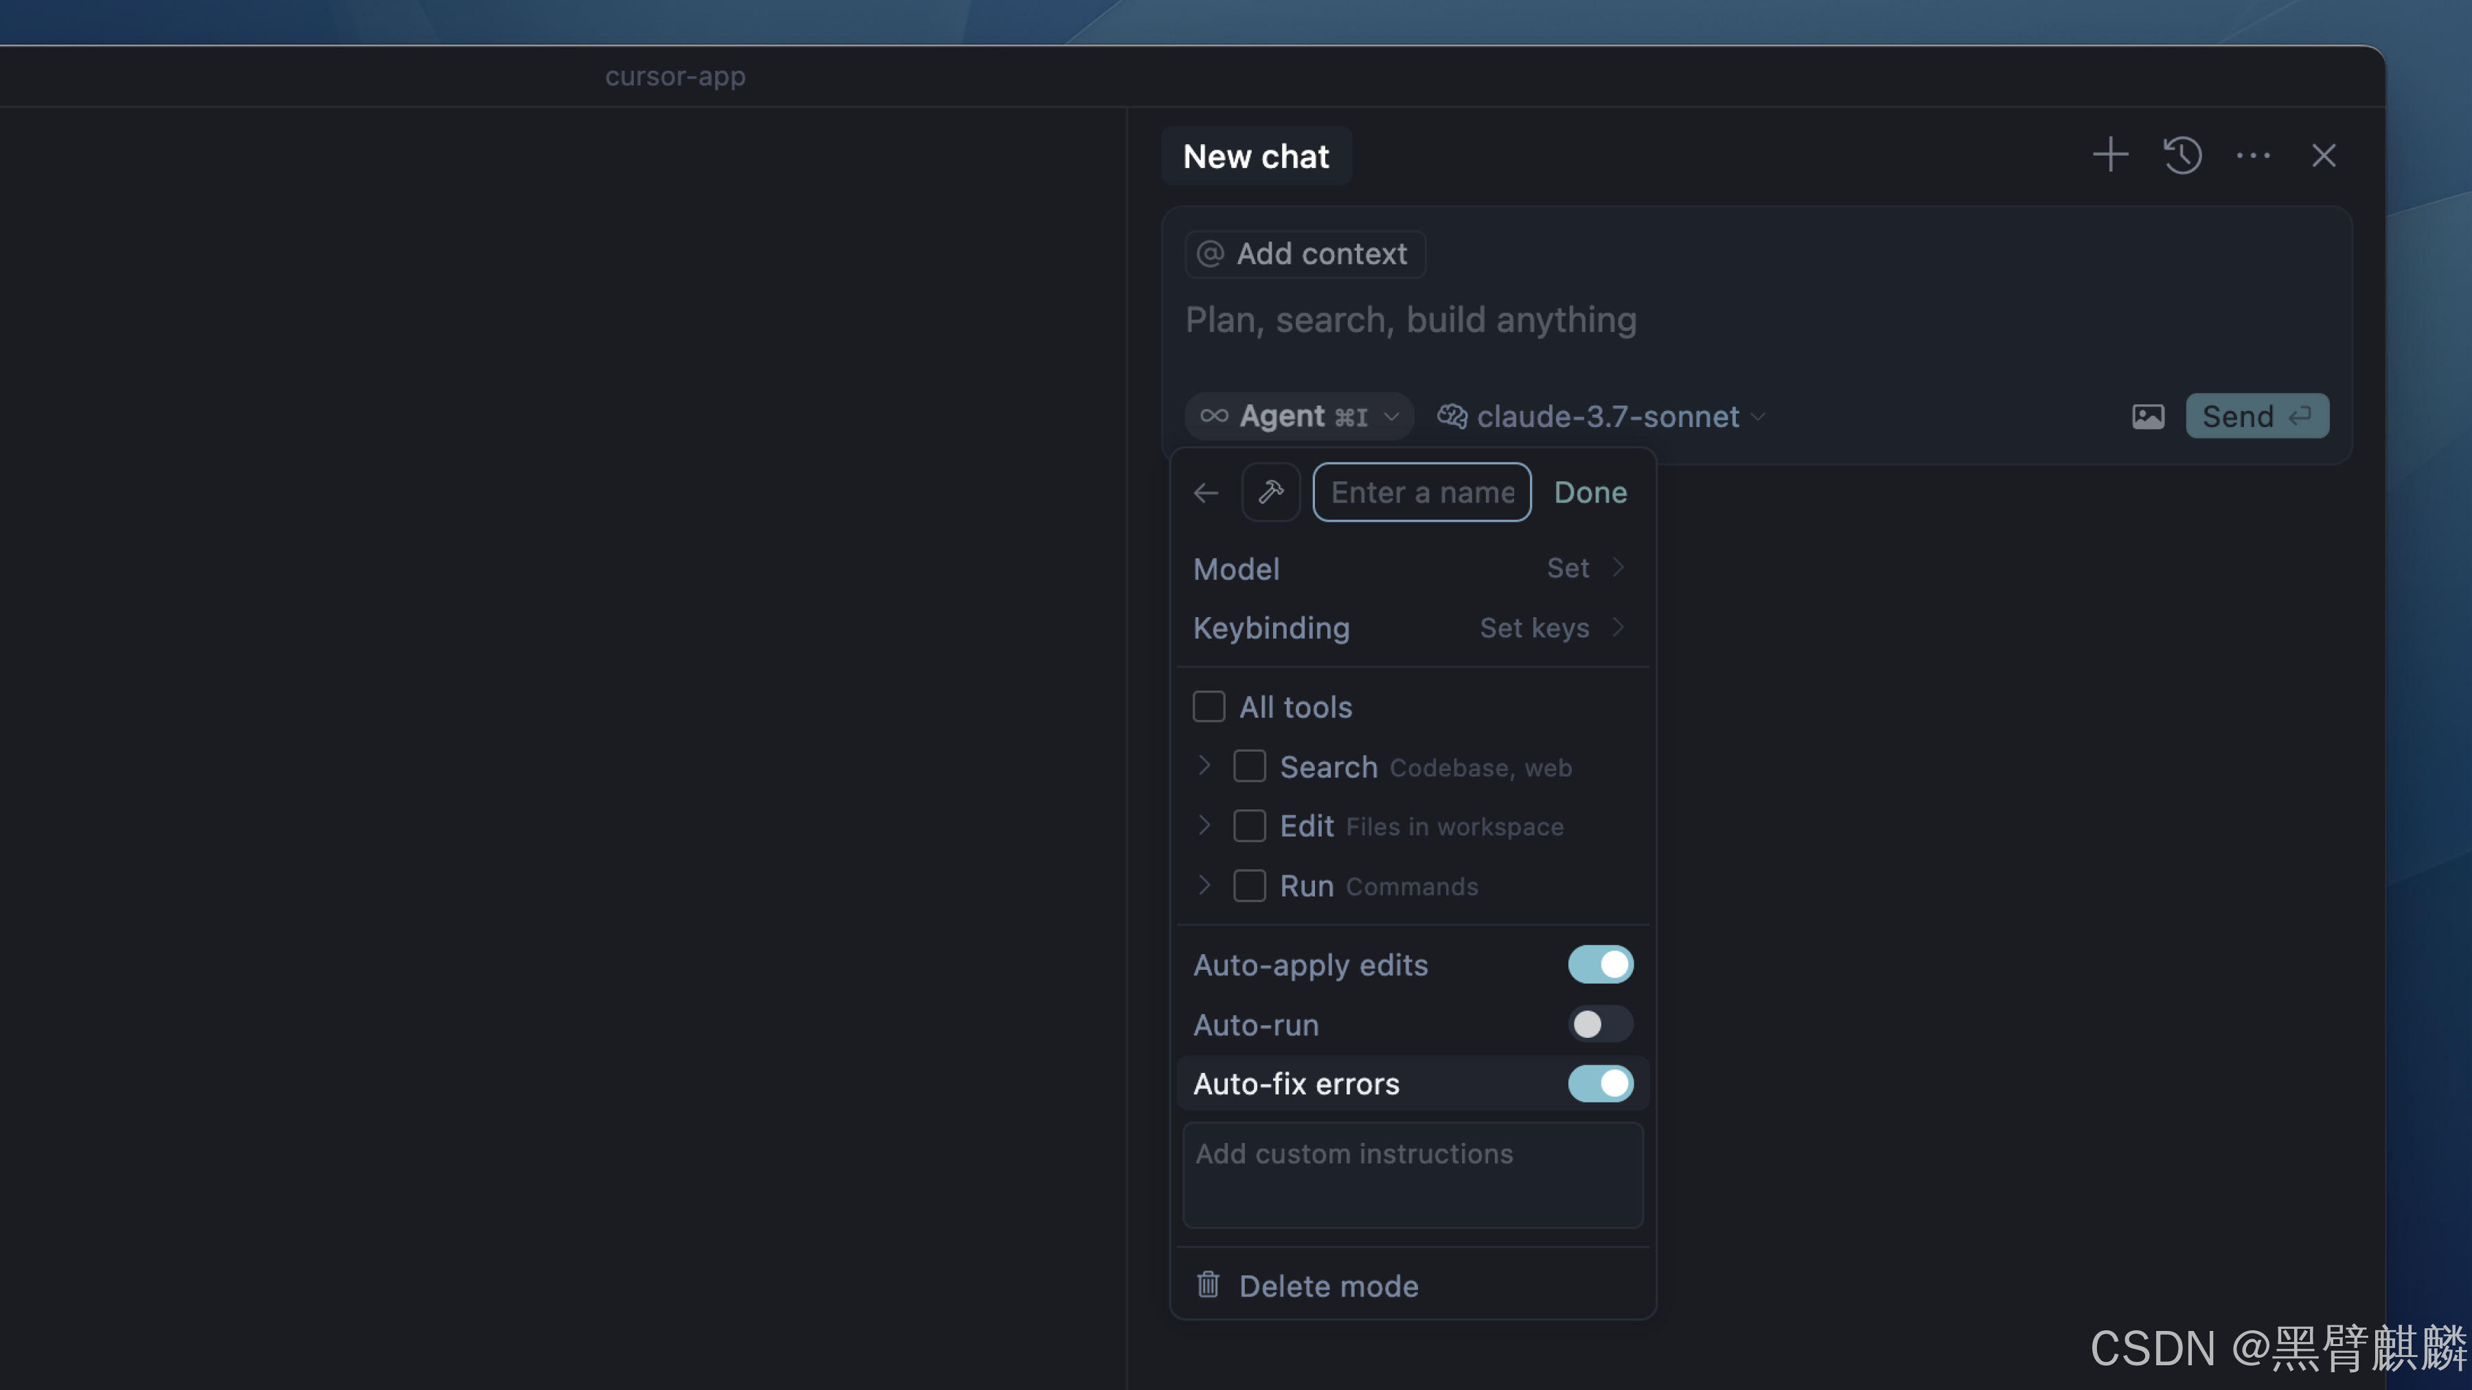
Task: Click the trash icon for Delete mode
Action: pos(1207,1284)
